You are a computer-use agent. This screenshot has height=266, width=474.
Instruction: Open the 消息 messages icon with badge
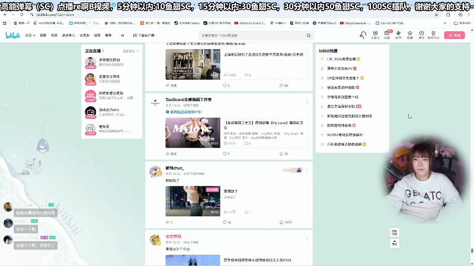click(387, 35)
